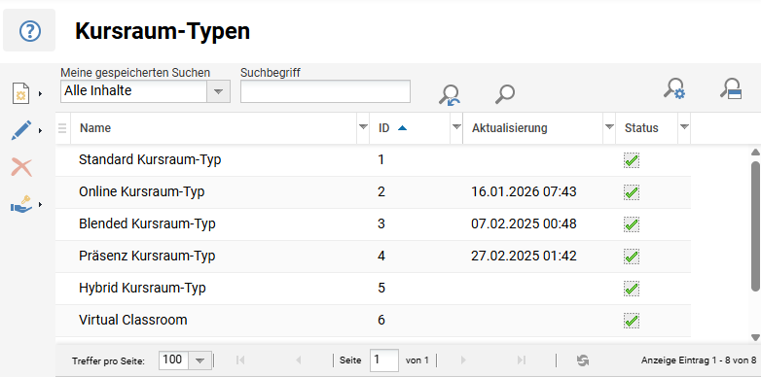Viewport: 761px width, 377px height.
Task: Toggle status checkbox of Standard Kursraum-Typ
Action: [632, 160]
